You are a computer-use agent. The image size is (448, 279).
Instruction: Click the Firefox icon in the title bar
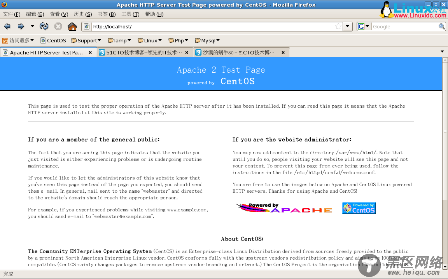[x=4, y=4]
